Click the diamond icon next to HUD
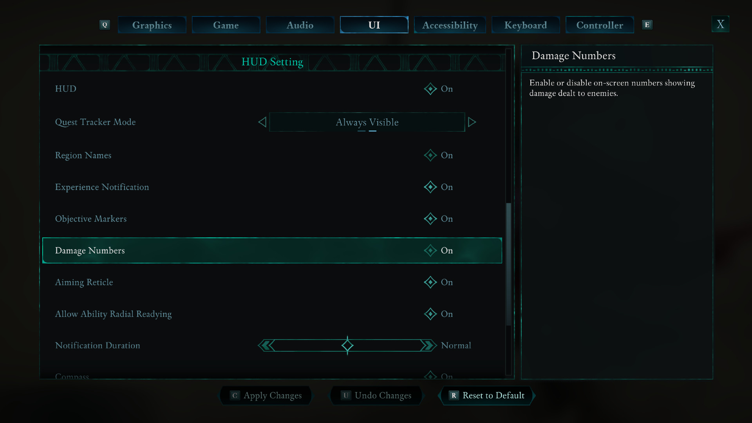Screen dimensions: 752x423 tap(429, 88)
